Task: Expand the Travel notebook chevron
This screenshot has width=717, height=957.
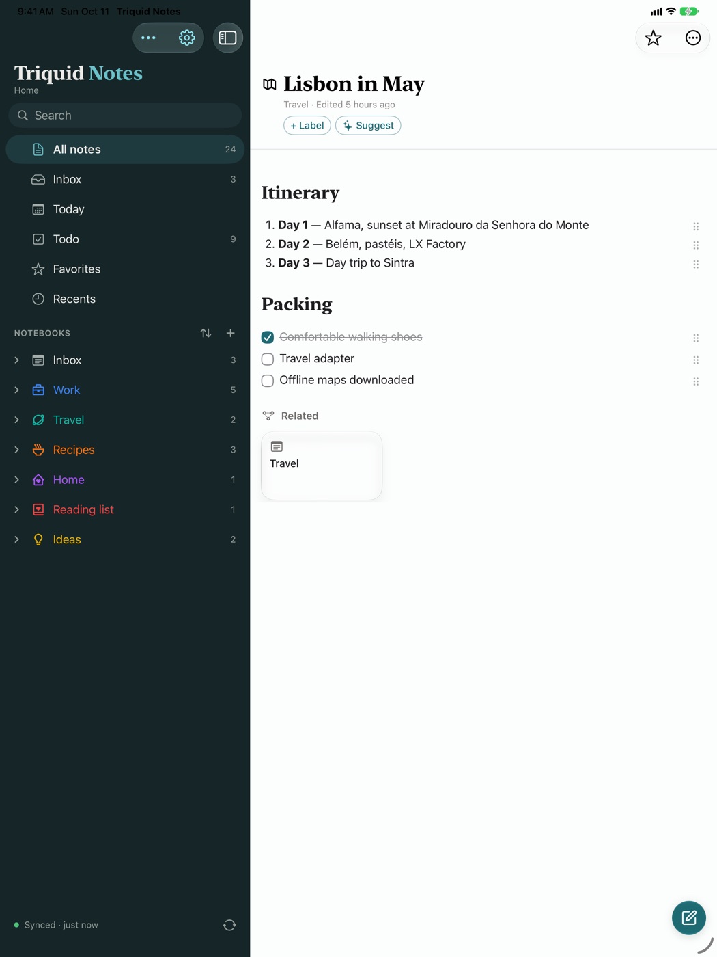Action: point(17,420)
